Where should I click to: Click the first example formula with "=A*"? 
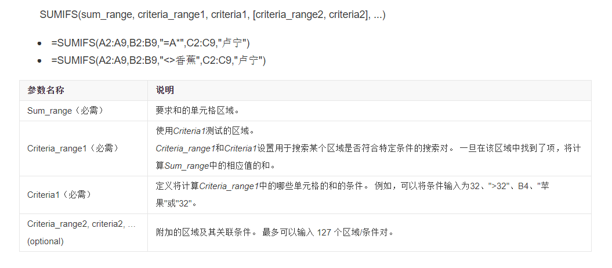150,44
